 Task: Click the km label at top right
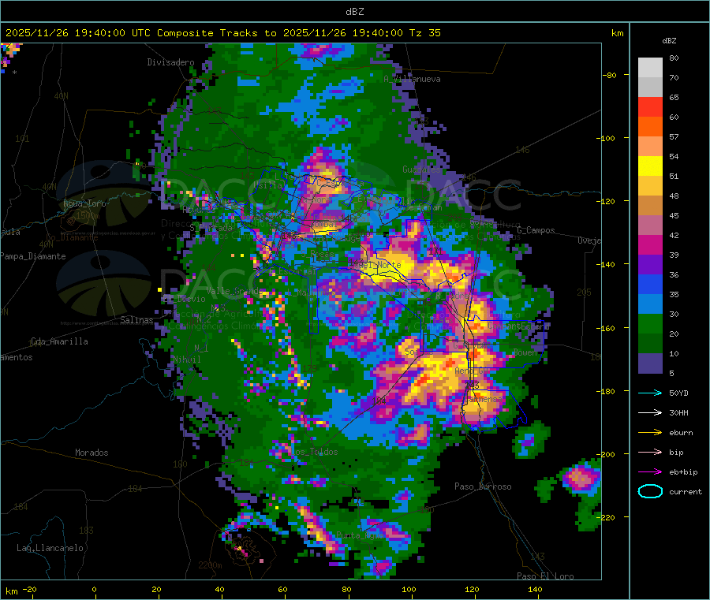(x=617, y=33)
